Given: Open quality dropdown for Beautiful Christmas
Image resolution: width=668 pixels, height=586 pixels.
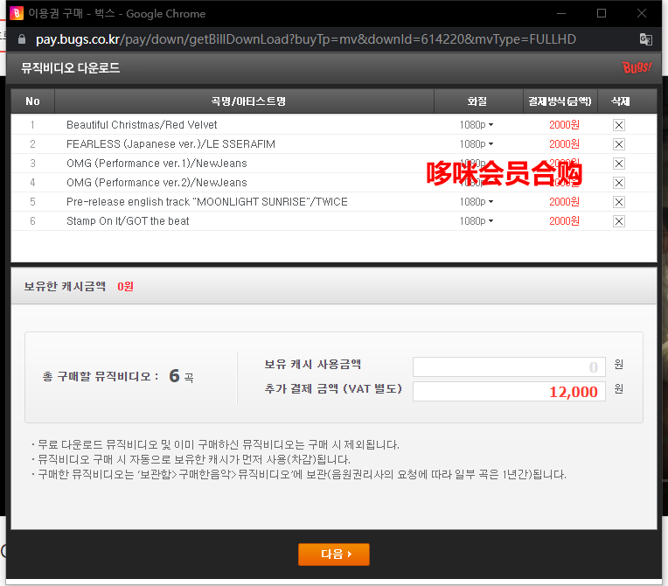Looking at the screenshot, I should tap(477, 125).
